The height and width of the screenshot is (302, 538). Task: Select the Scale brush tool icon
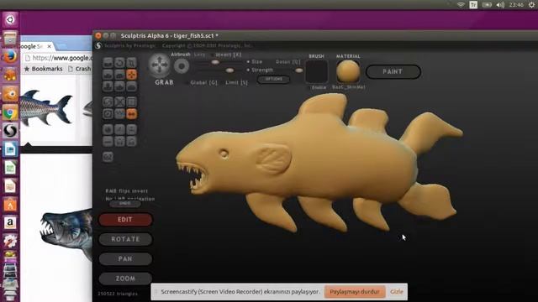(131, 63)
